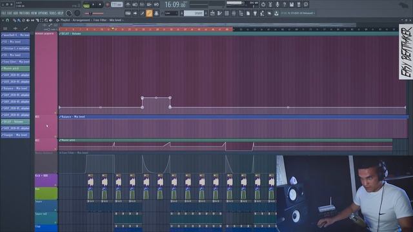Open the Playlist - Arrangement breadcrumb dropdown
Screen dimensions: 413x232
(x=75, y=20)
